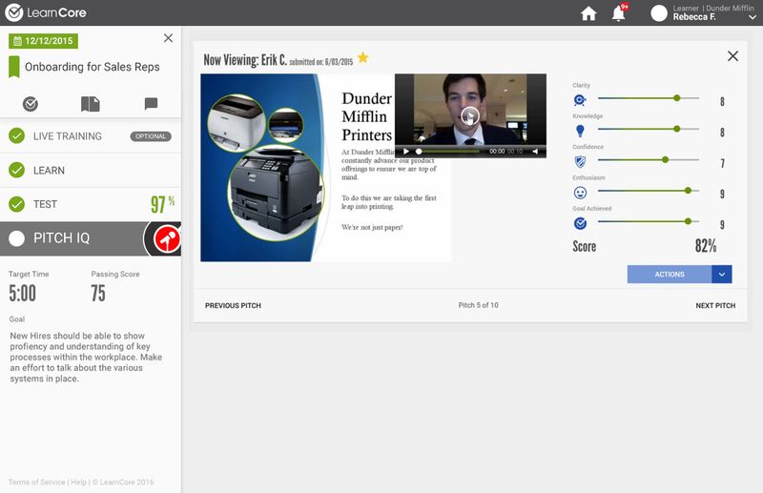This screenshot has width=763, height=493.
Task: Select the Live Training step
Action: point(91,136)
